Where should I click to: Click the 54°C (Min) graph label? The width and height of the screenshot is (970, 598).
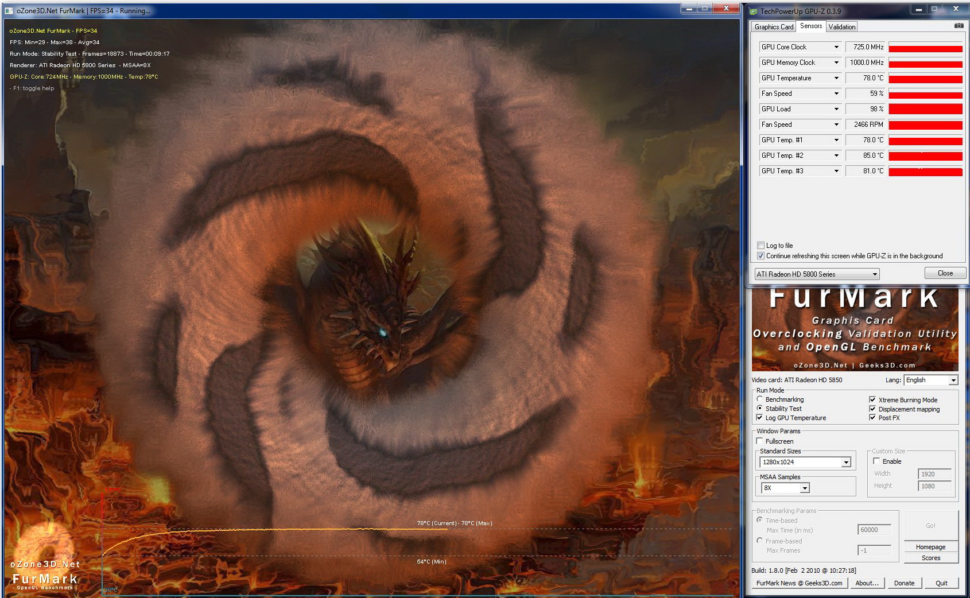[432, 562]
